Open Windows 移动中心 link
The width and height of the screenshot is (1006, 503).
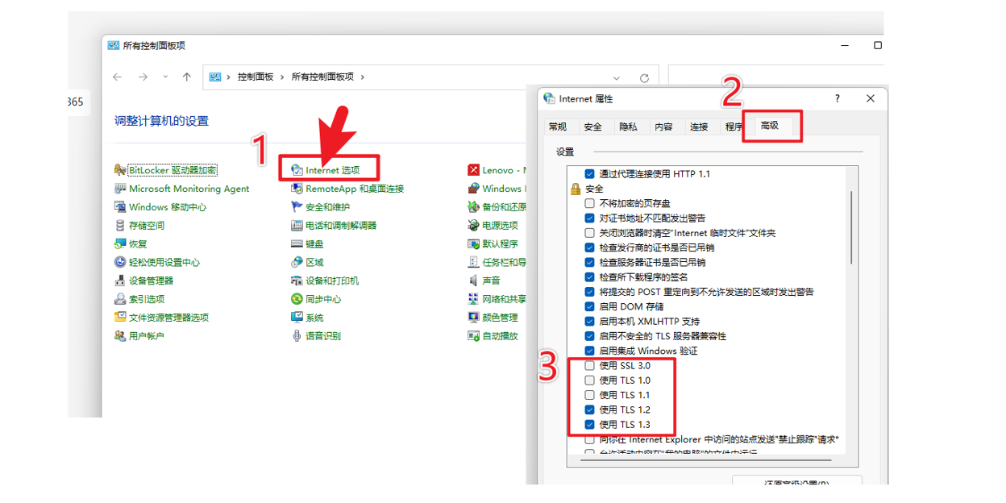(167, 207)
